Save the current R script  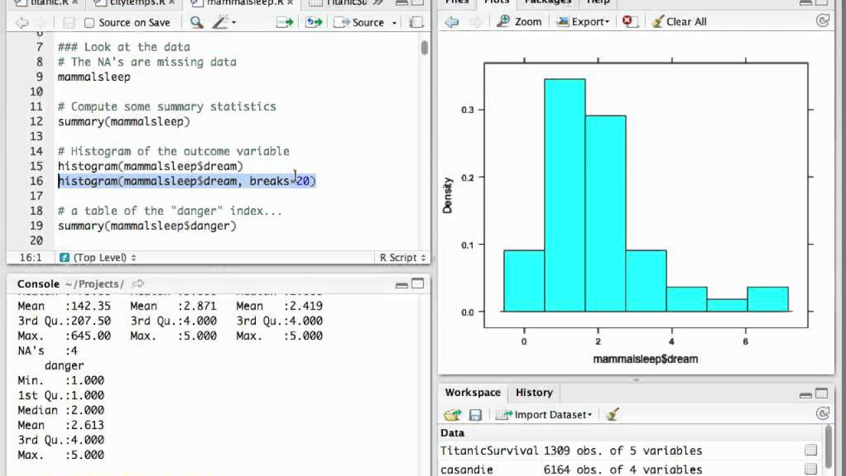click(x=69, y=22)
